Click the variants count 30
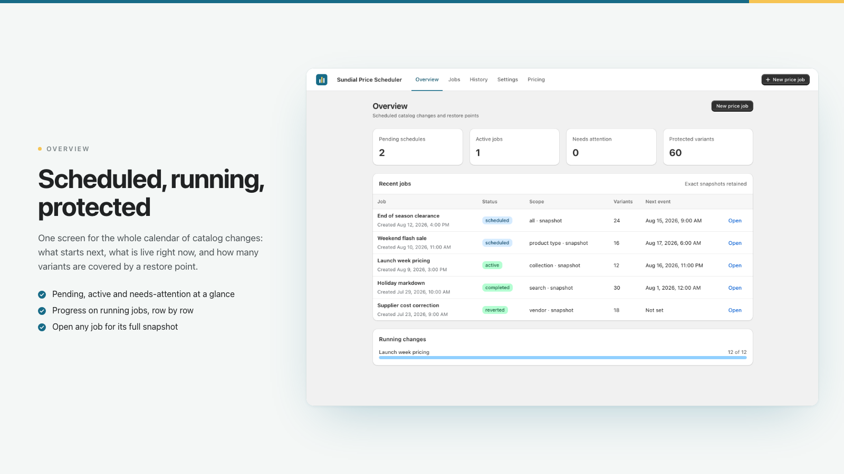 tap(617, 288)
